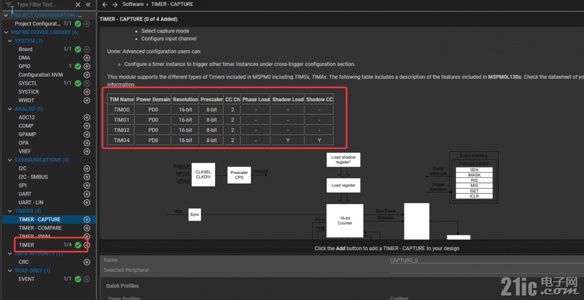Add UART - LIN with its plus icon
Screen dimensions: 584x300
pyautogui.click(x=87, y=203)
